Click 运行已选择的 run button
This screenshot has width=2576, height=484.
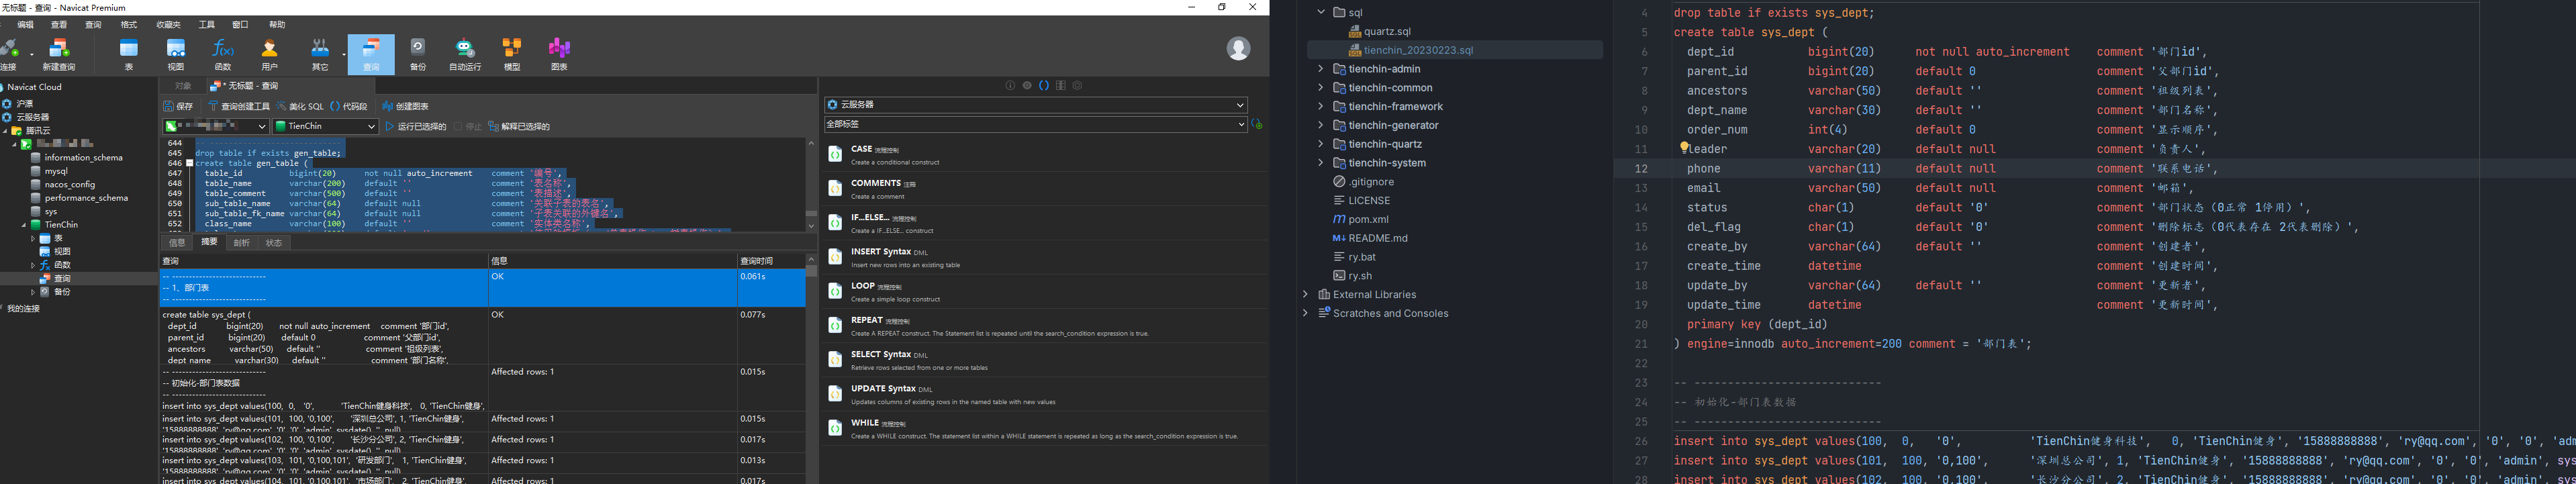[416, 127]
